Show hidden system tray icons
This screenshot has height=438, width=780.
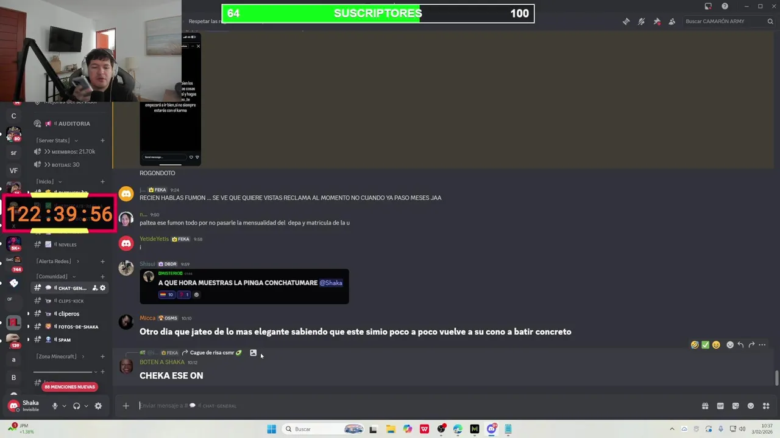click(672, 429)
